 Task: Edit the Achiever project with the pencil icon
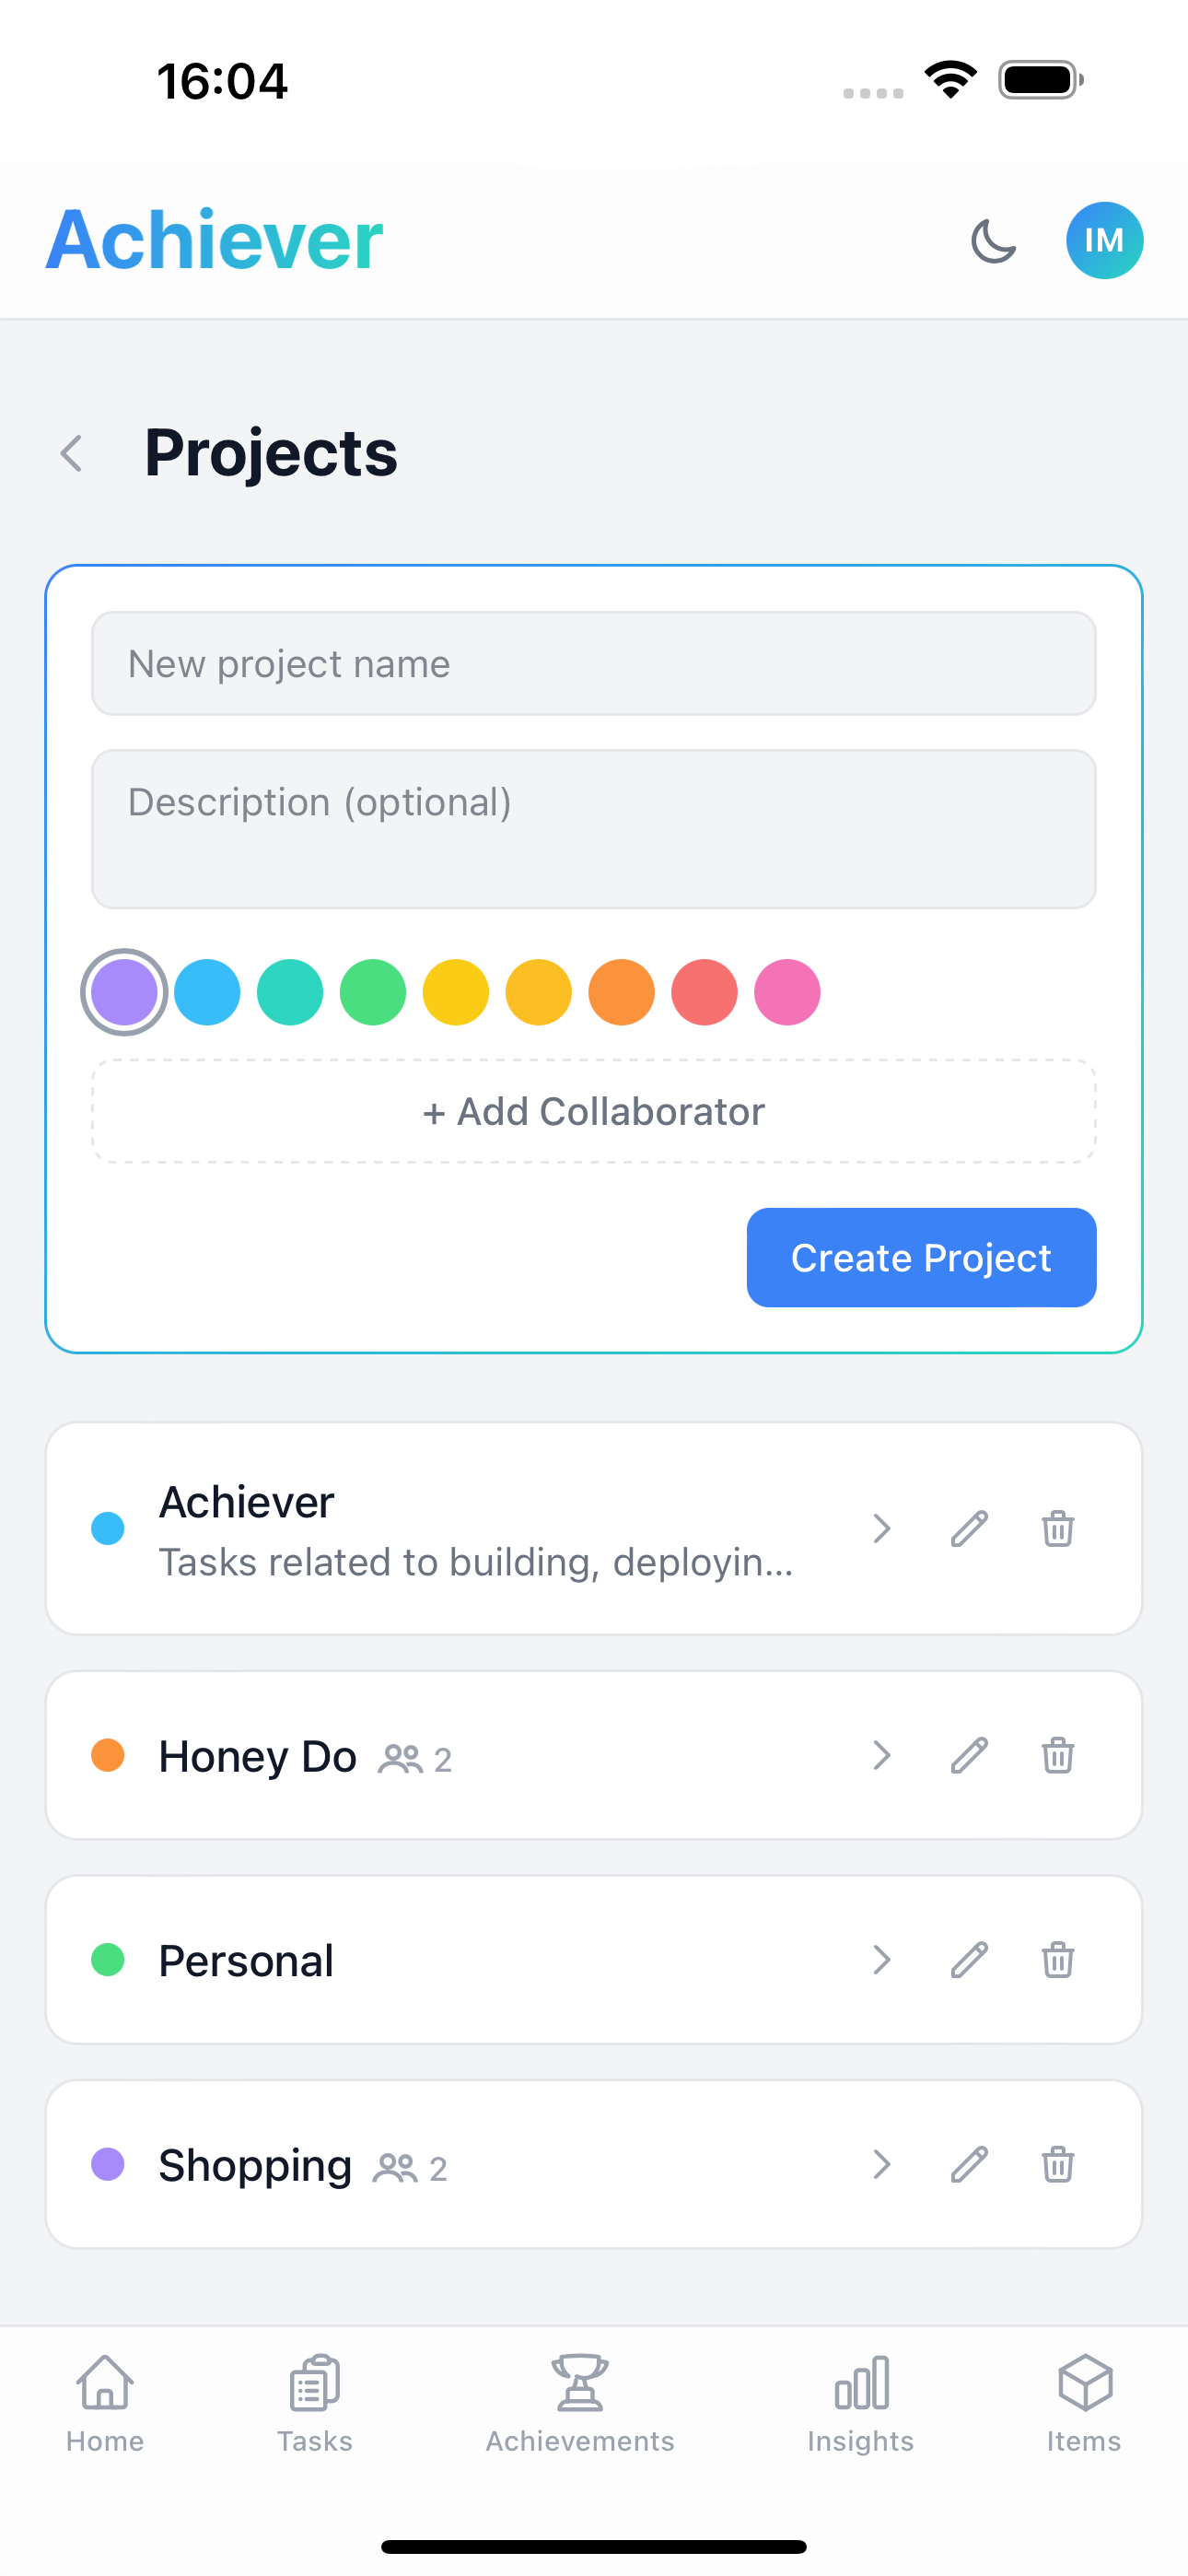[968, 1528]
